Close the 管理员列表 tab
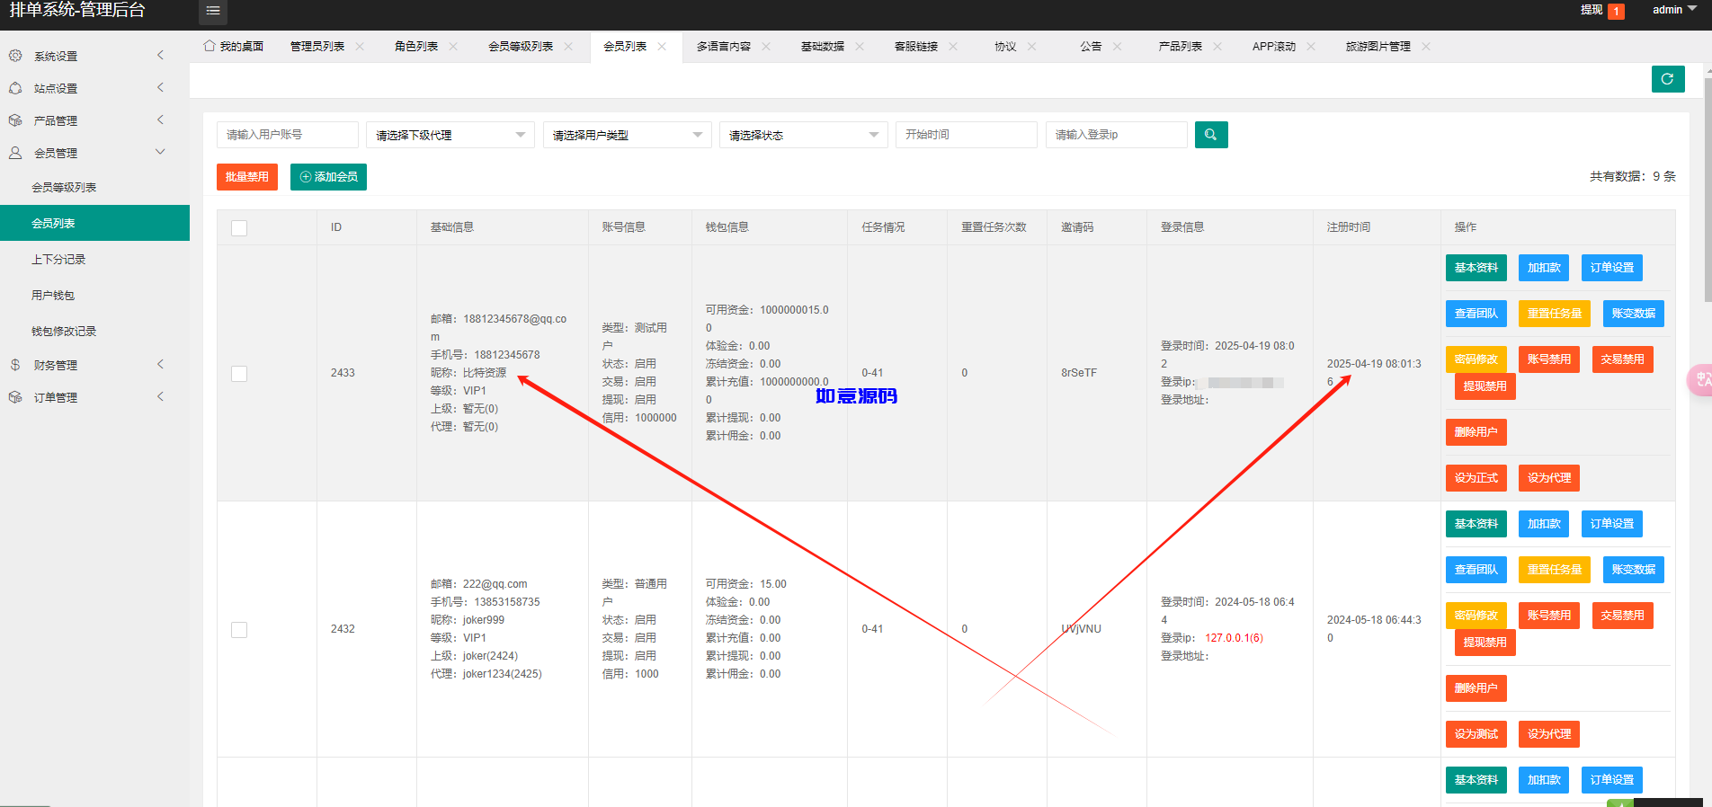 pos(360,47)
